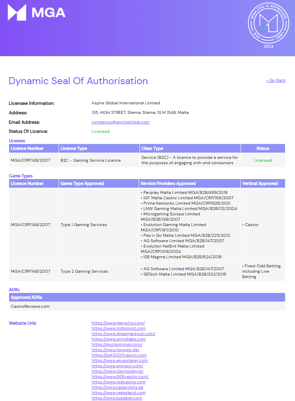295x401 pixels.
Task: Click the Website Urls label
Action: click(x=23, y=323)
